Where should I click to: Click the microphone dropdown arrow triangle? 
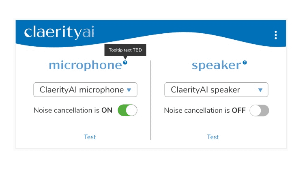(x=129, y=90)
